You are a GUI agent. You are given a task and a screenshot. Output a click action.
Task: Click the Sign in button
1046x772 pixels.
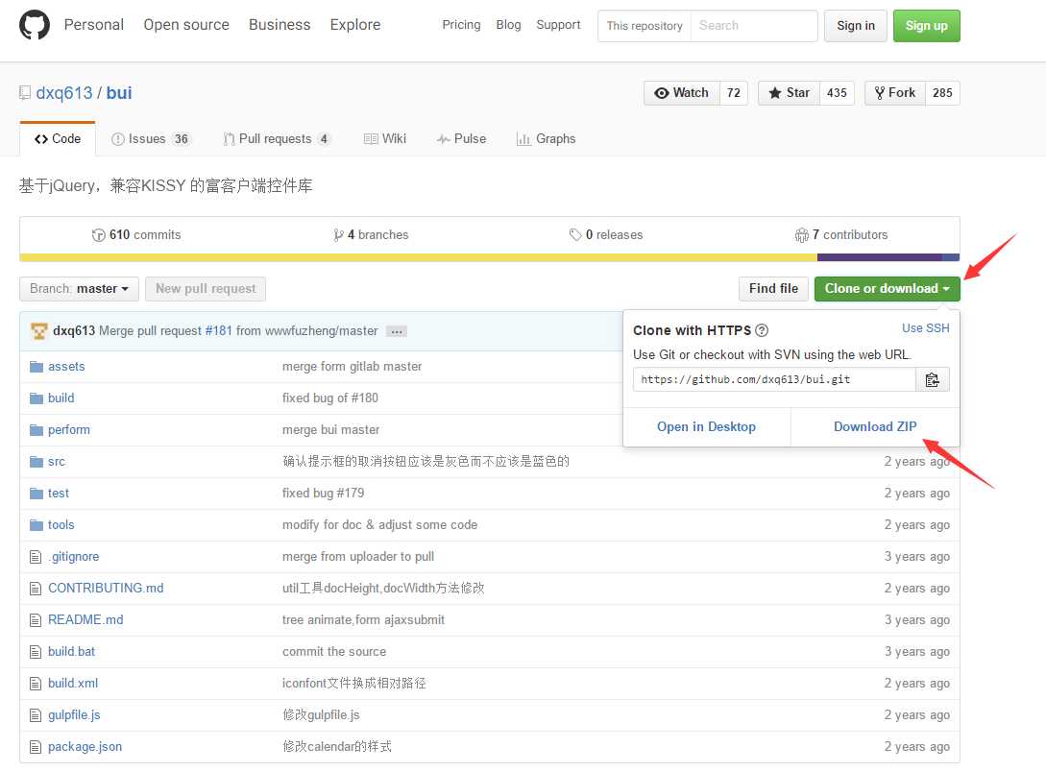[x=855, y=26]
